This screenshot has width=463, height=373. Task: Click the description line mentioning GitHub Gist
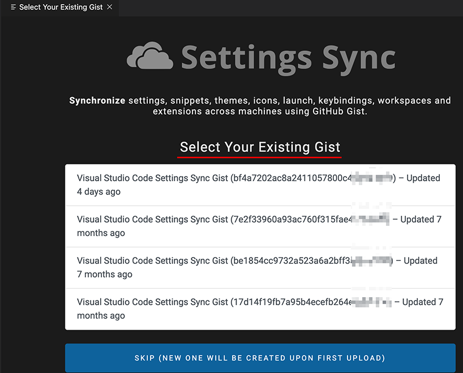(x=260, y=112)
